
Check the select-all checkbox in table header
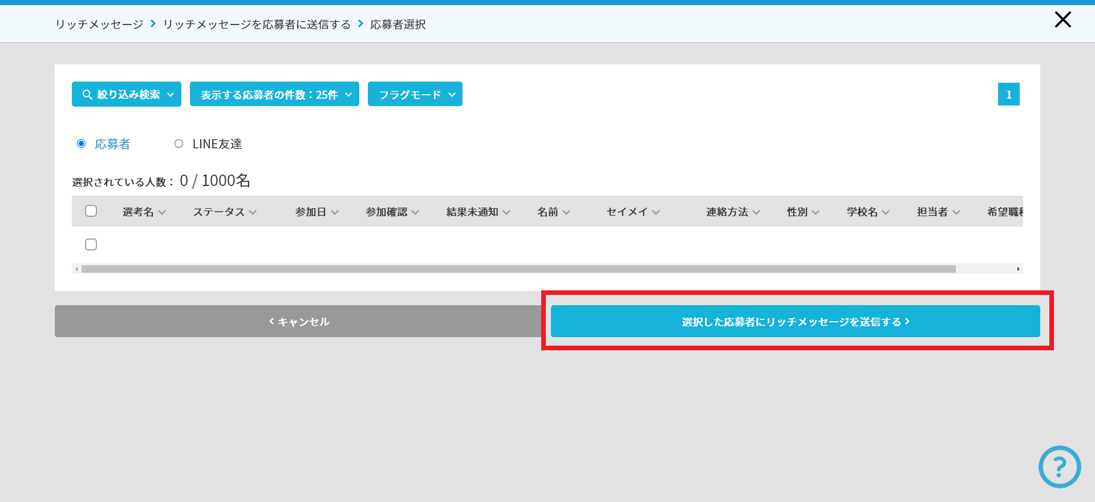91,211
